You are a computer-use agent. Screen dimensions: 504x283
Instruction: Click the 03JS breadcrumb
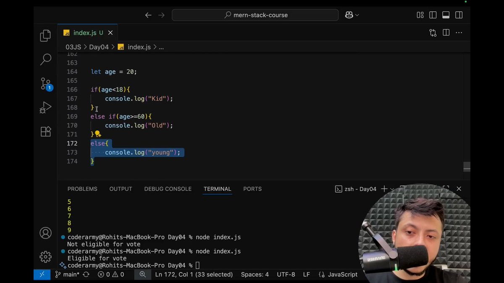pyautogui.click(x=73, y=47)
